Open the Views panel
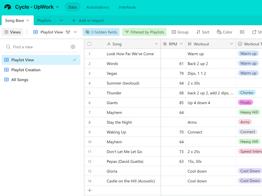The height and width of the screenshot is (196, 262). point(12,32)
